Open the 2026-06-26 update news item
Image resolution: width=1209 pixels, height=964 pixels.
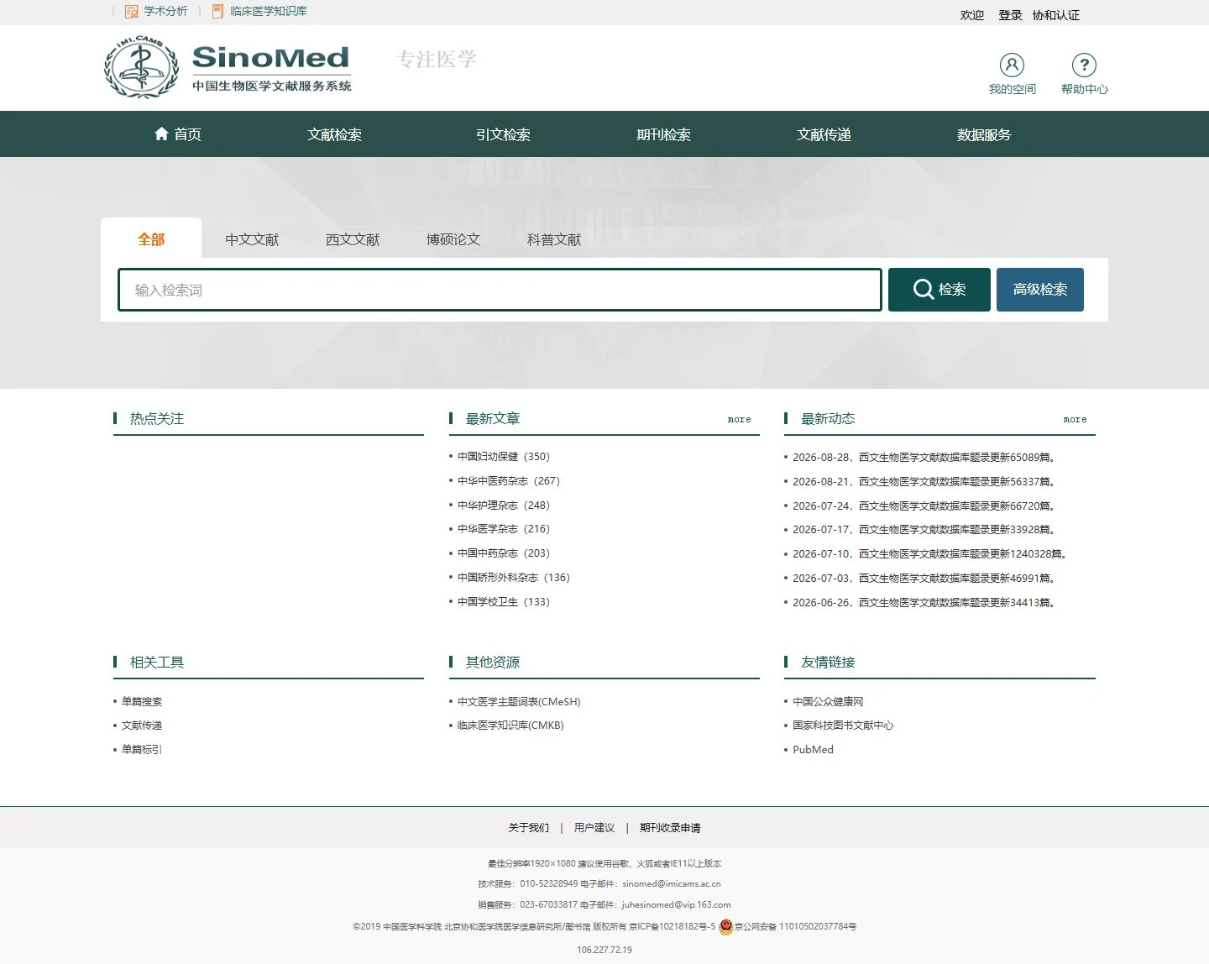click(924, 603)
